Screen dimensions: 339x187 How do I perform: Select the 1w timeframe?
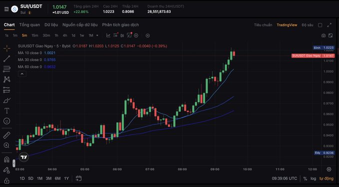(82, 35)
